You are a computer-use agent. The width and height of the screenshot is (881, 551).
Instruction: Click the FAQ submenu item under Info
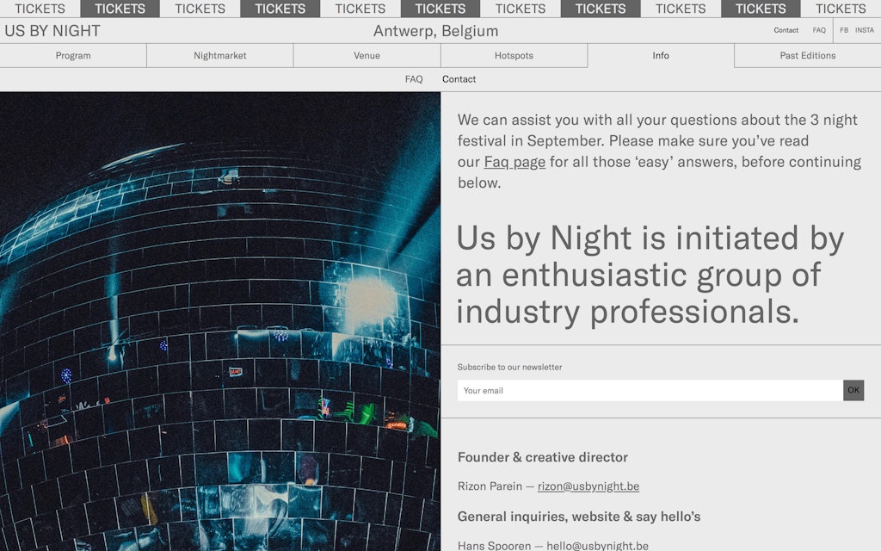pyautogui.click(x=414, y=79)
